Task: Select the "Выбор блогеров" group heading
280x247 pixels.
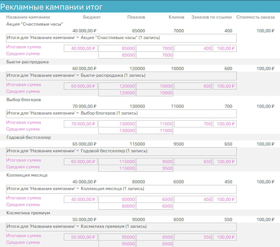Action: click(x=23, y=99)
